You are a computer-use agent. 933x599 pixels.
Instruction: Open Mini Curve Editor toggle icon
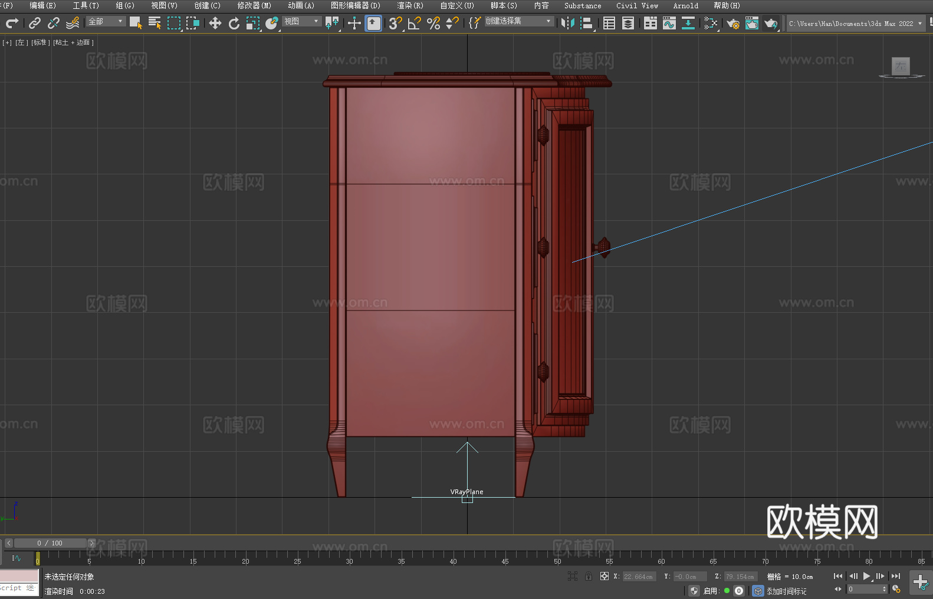point(17,558)
